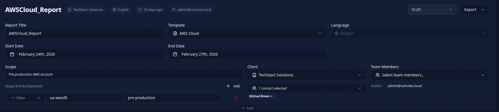Image resolution: width=499 pixels, height=112 pixels.
Task: Click the plus icon next to Add
Action: tap(228, 86)
